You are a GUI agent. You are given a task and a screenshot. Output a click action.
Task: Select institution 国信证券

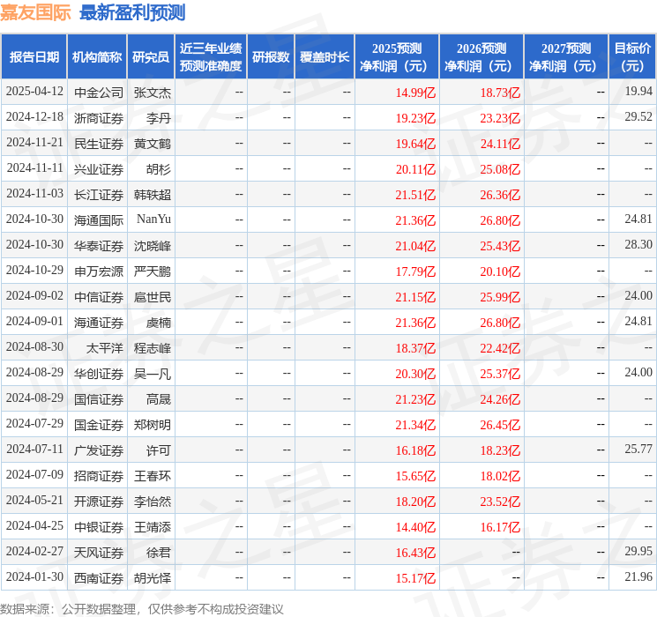click(x=99, y=399)
